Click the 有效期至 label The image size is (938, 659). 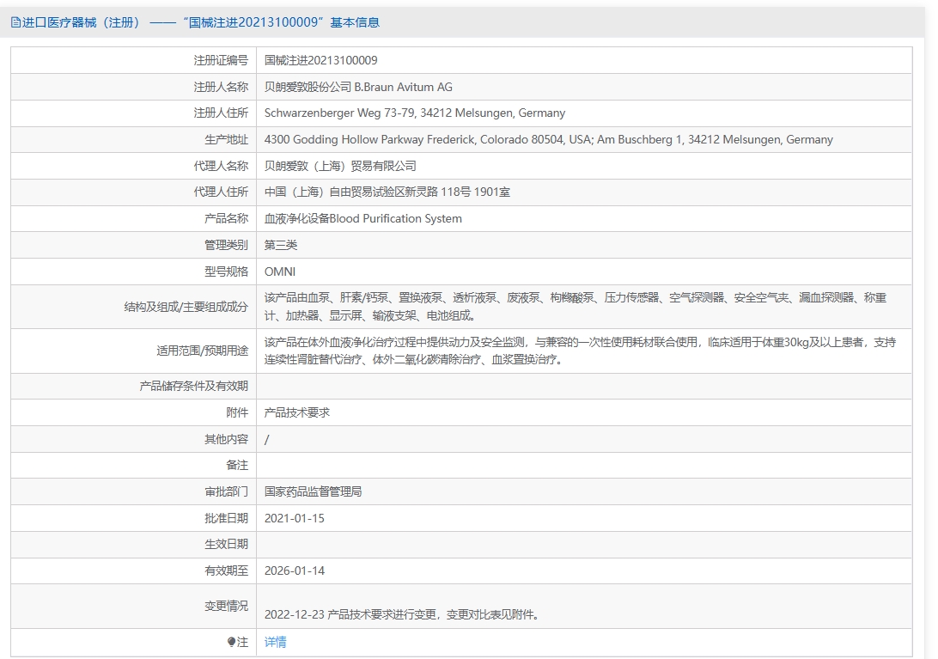pyautogui.click(x=226, y=571)
